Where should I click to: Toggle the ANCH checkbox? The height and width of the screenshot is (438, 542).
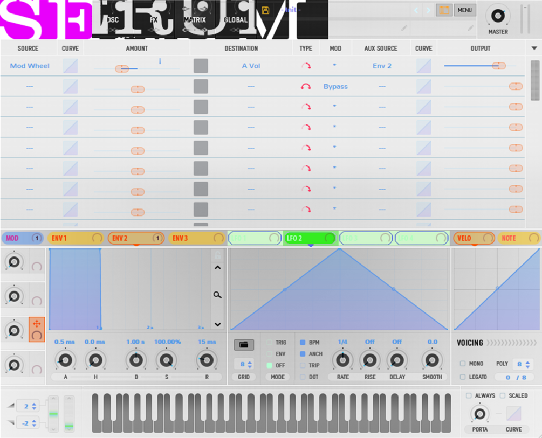303,354
